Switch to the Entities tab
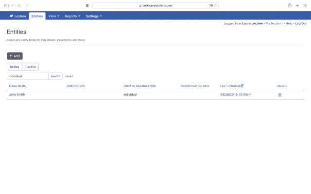 tap(37, 16)
